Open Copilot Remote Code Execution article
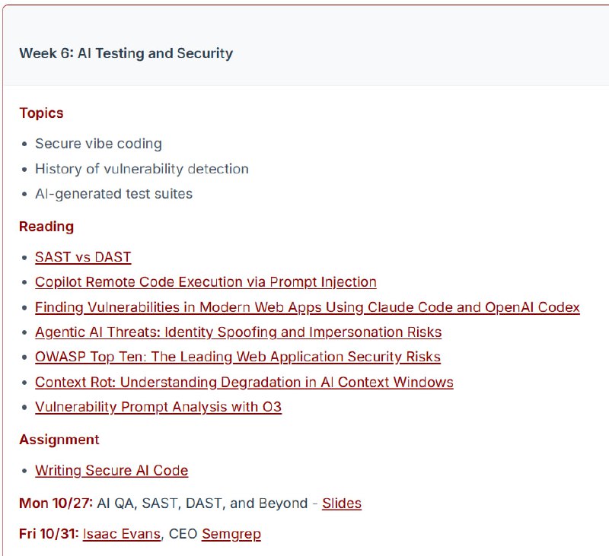 coord(206,282)
